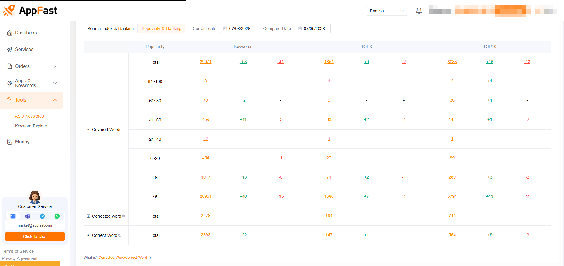Go to Dashboard in the sidebar

click(27, 33)
